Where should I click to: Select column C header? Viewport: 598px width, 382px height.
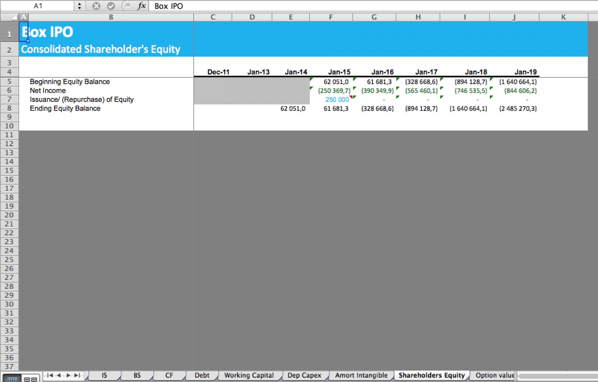213,17
